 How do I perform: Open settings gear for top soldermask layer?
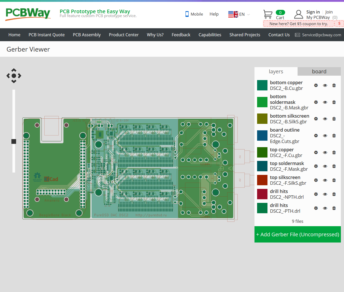click(x=316, y=166)
